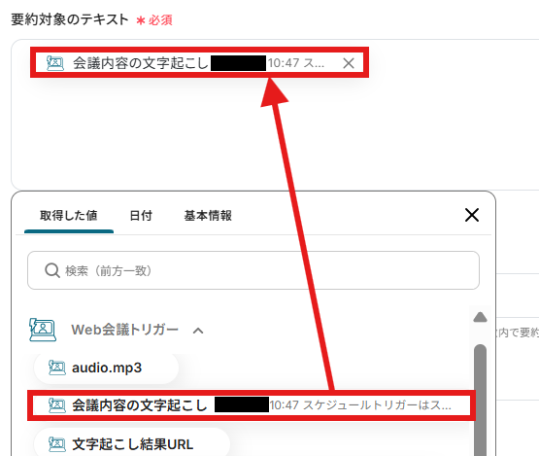Click the icon on the inserted 会議内容の文字起こし chip
Viewport: 539px width, 456px height.
click(x=55, y=63)
